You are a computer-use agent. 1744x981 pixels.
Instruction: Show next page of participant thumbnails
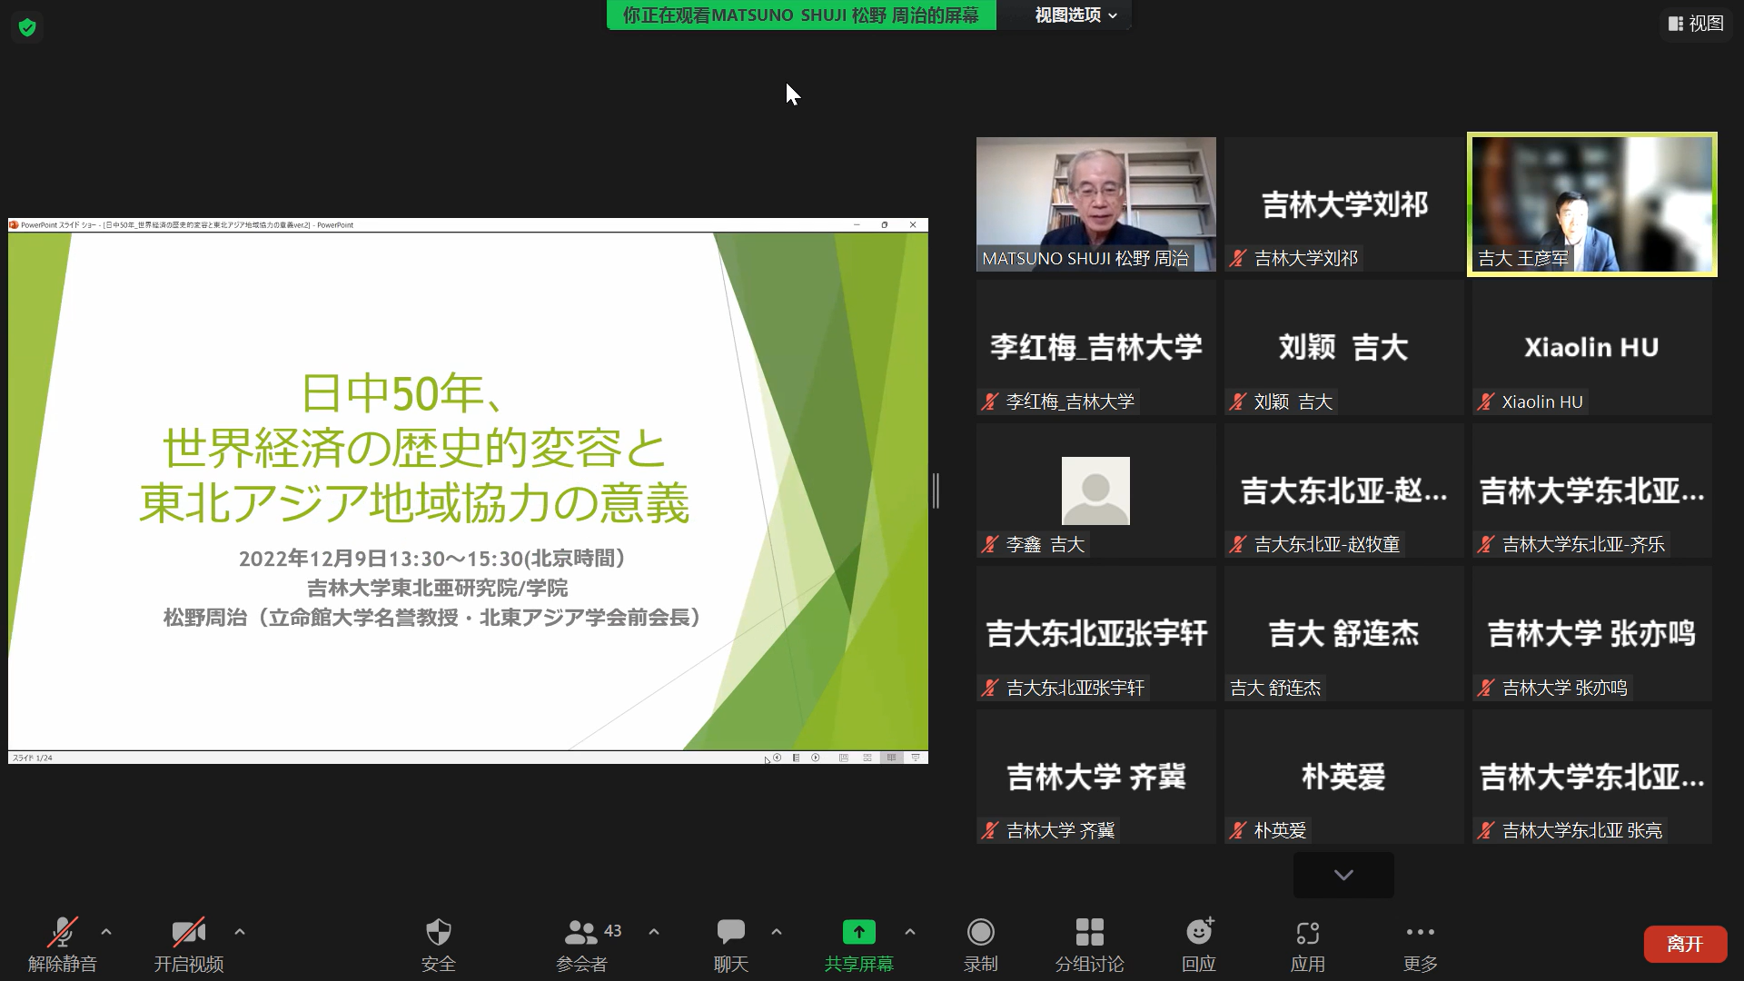(1343, 875)
